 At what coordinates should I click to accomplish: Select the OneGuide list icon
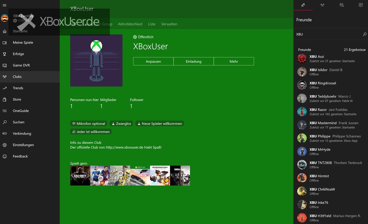point(5,111)
